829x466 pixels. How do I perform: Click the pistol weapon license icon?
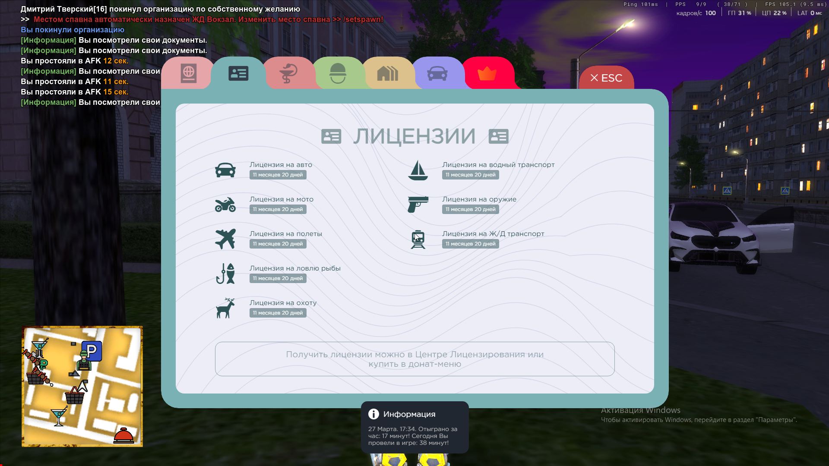418,205
